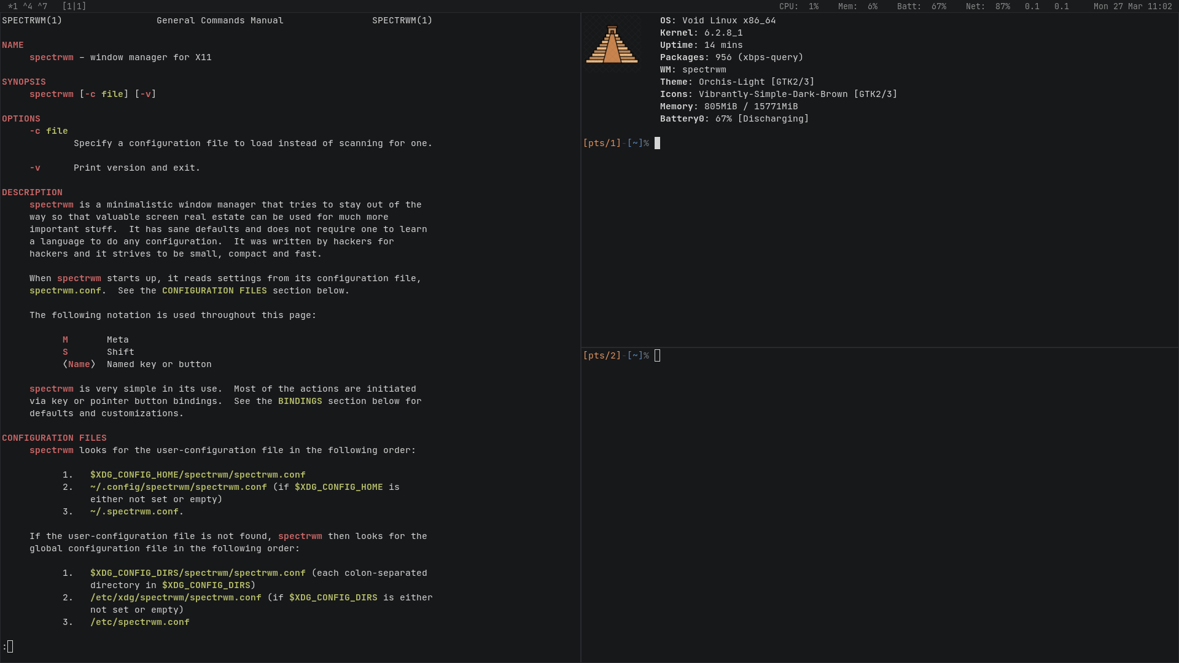
Task: Focus the pts/1 terminal prompt
Action: [621, 143]
